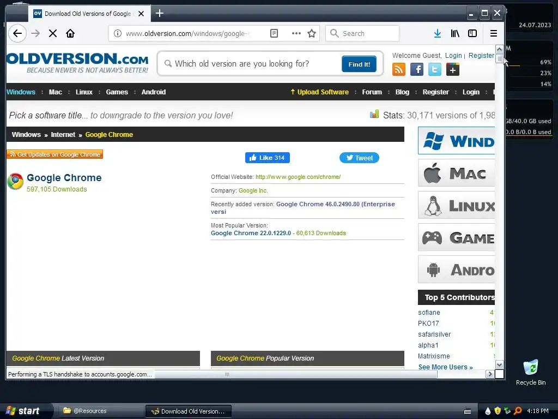Click Register in the dark nav bar
558x419 pixels.
click(435, 92)
